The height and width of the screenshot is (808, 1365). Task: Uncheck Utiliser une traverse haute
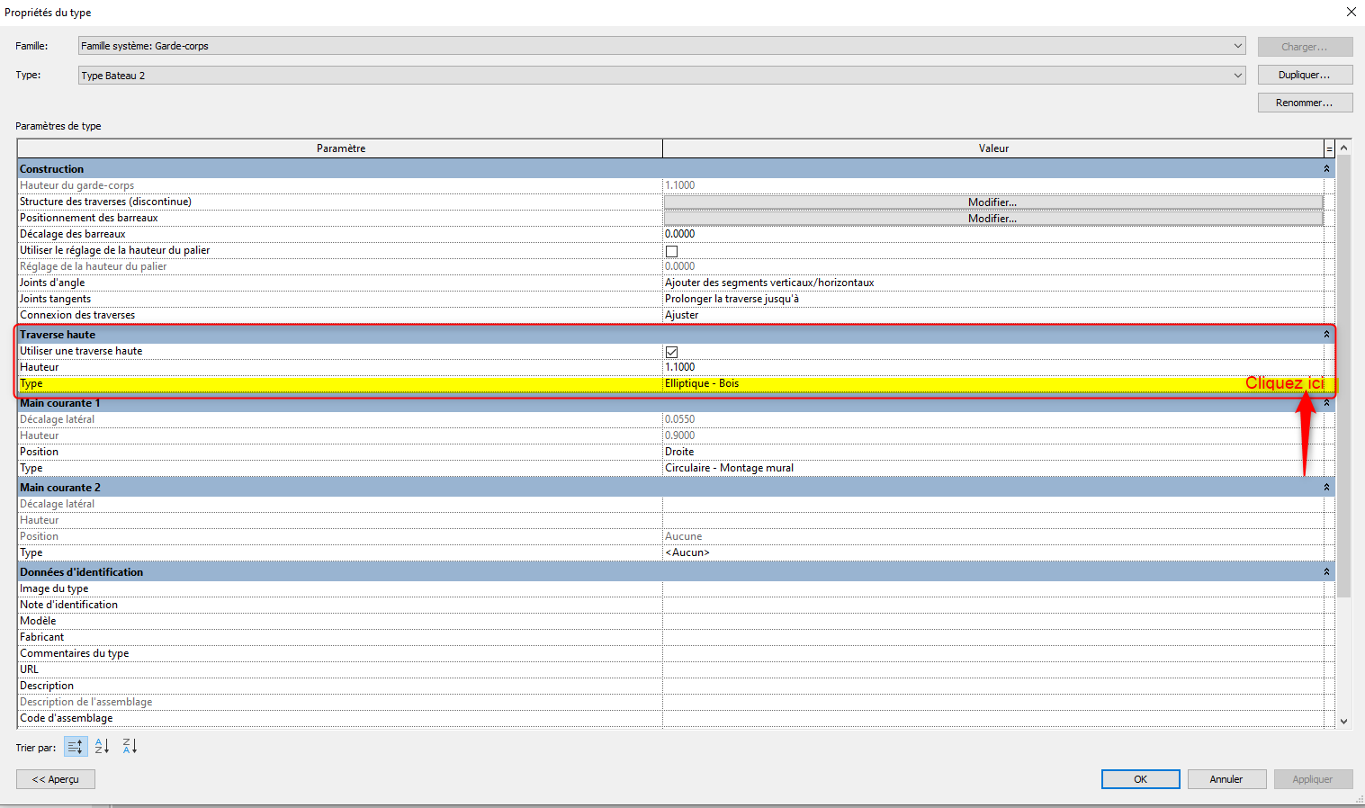point(671,352)
